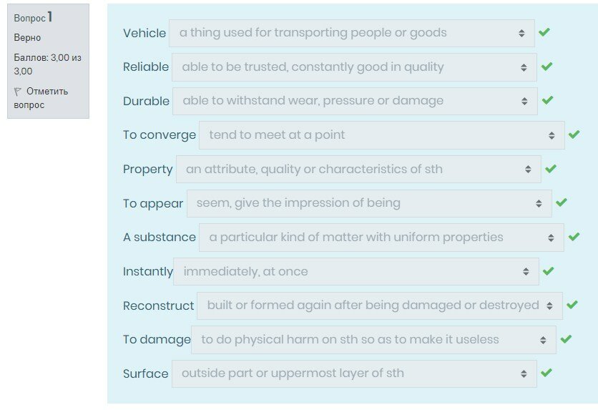Expand the Reliable answer dropdown
598x410 pixels.
(x=354, y=67)
